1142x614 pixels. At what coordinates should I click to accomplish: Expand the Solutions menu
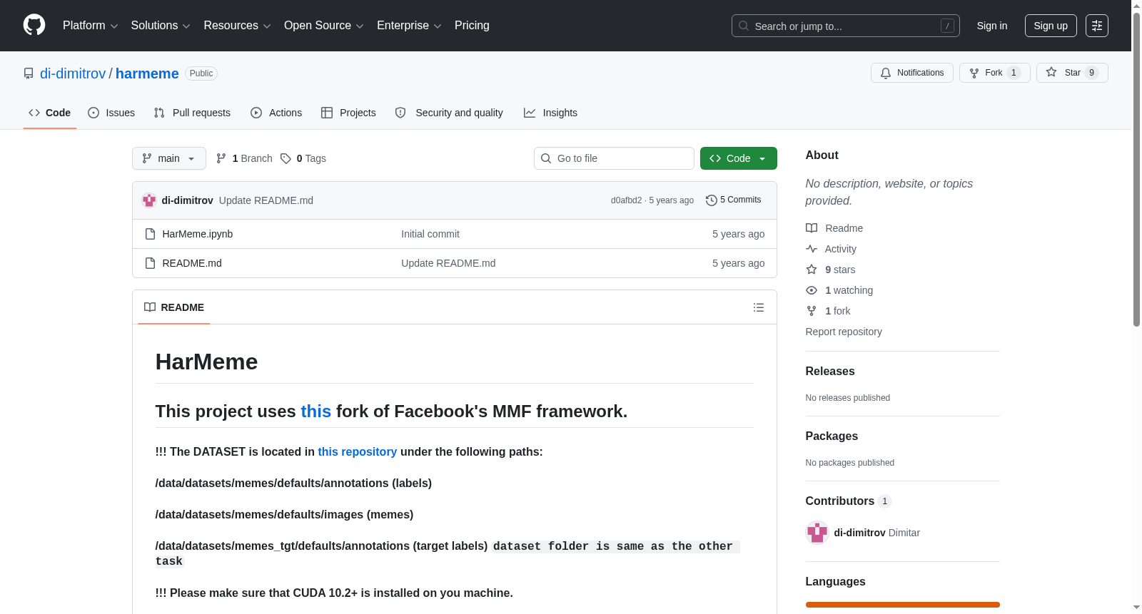pos(161,26)
